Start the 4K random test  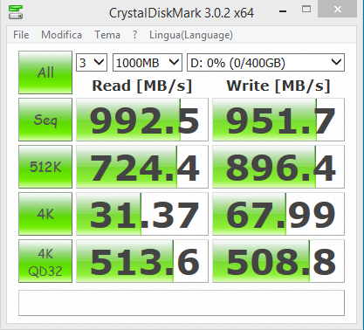tap(45, 214)
